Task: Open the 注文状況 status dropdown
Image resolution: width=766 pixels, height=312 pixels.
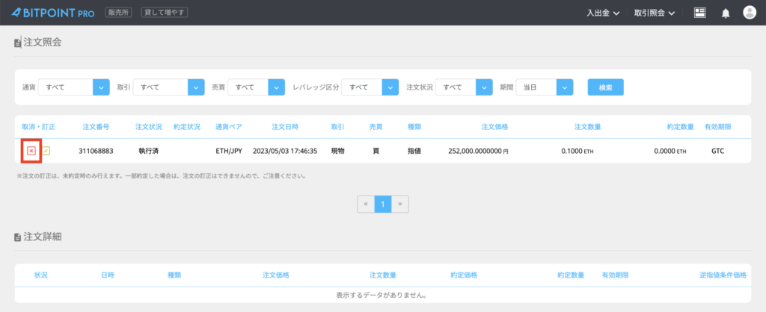Action: click(x=464, y=87)
